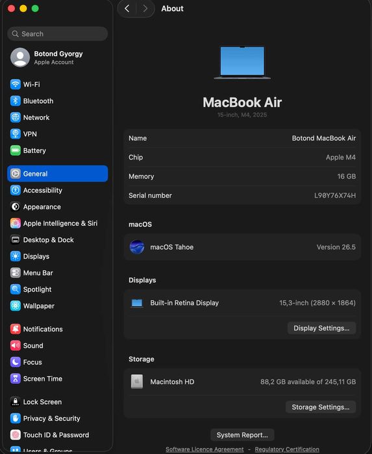Click the Memory row label
The width and height of the screenshot is (372, 454).
141,176
